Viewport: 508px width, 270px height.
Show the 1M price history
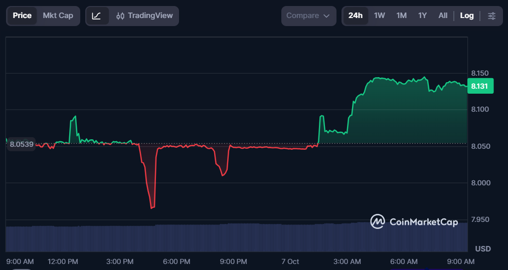pos(401,16)
